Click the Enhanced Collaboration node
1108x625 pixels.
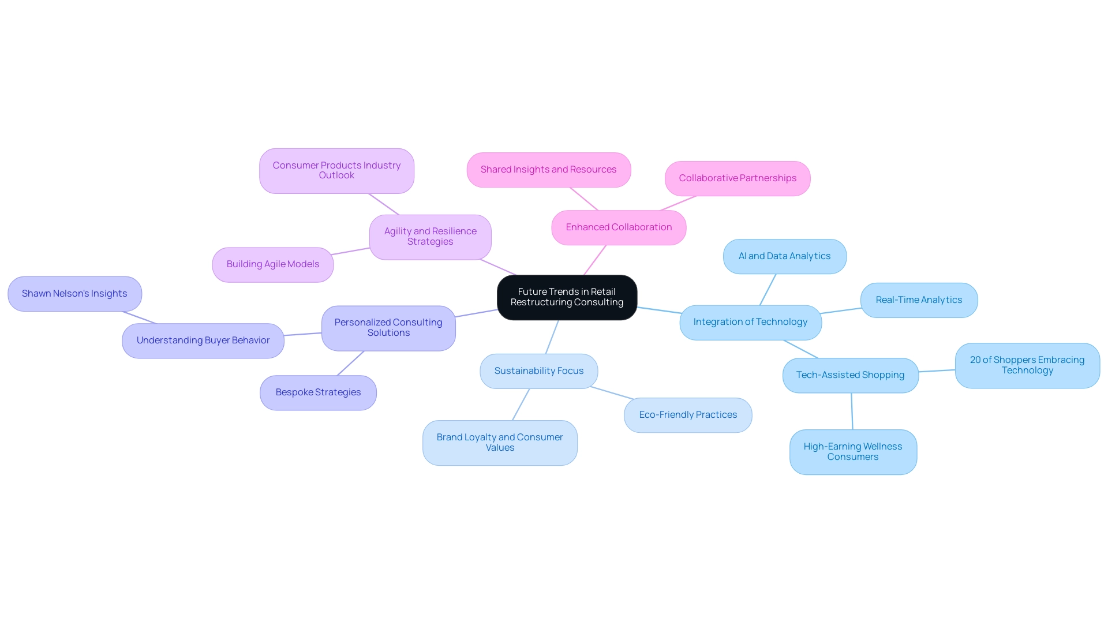619,226
